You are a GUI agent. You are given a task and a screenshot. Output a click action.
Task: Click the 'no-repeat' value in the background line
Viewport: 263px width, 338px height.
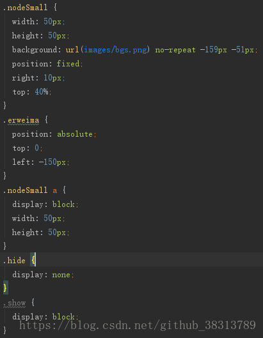[175, 50]
